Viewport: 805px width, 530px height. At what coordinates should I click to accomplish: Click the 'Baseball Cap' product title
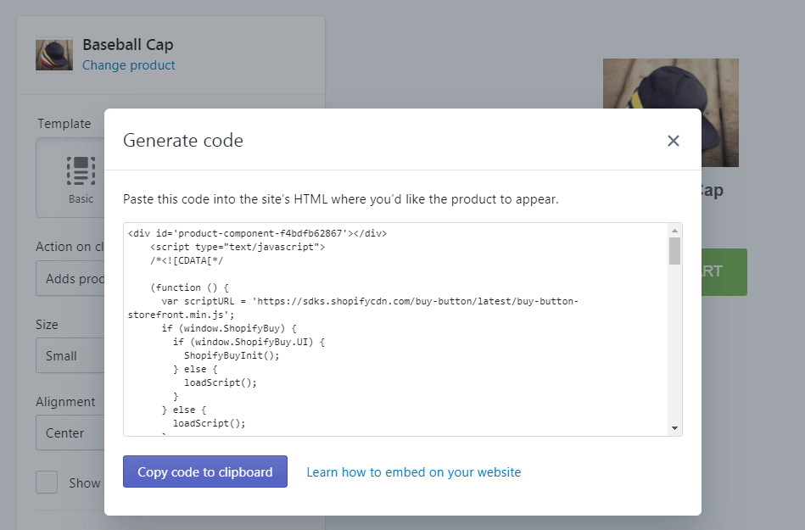pyautogui.click(x=128, y=45)
